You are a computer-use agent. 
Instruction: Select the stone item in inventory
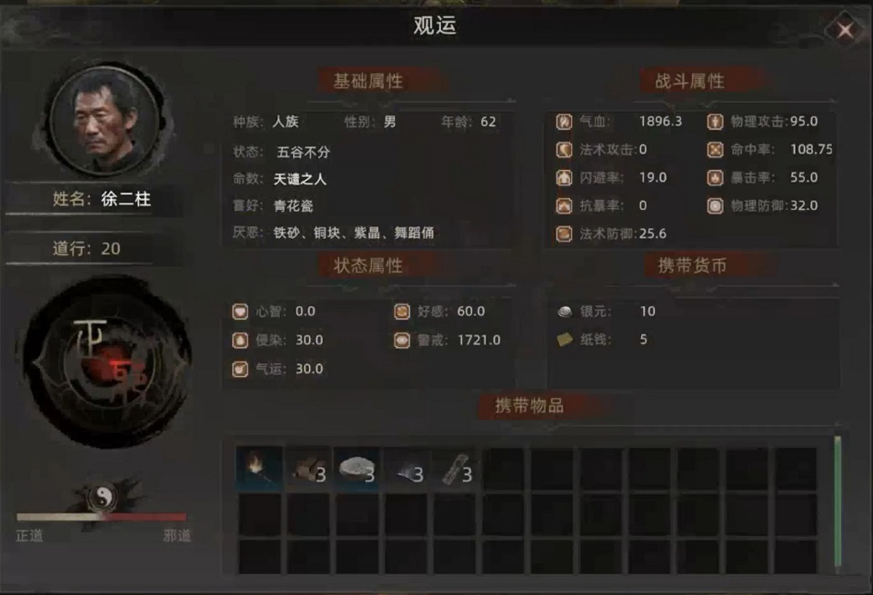tap(356, 468)
